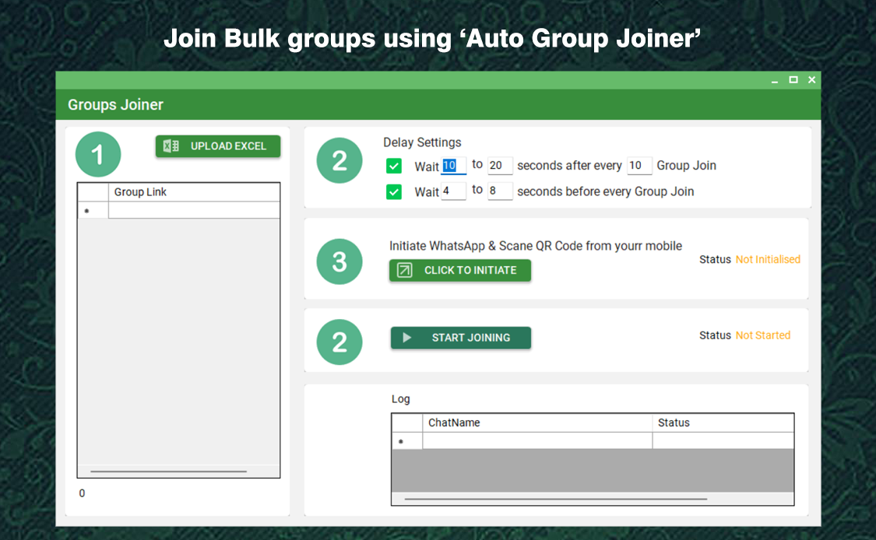Image resolution: width=876 pixels, height=540 pixels.
Task: Click the launch arrow icon beside CLICK TO INITIATE
Action: [403, 270]
